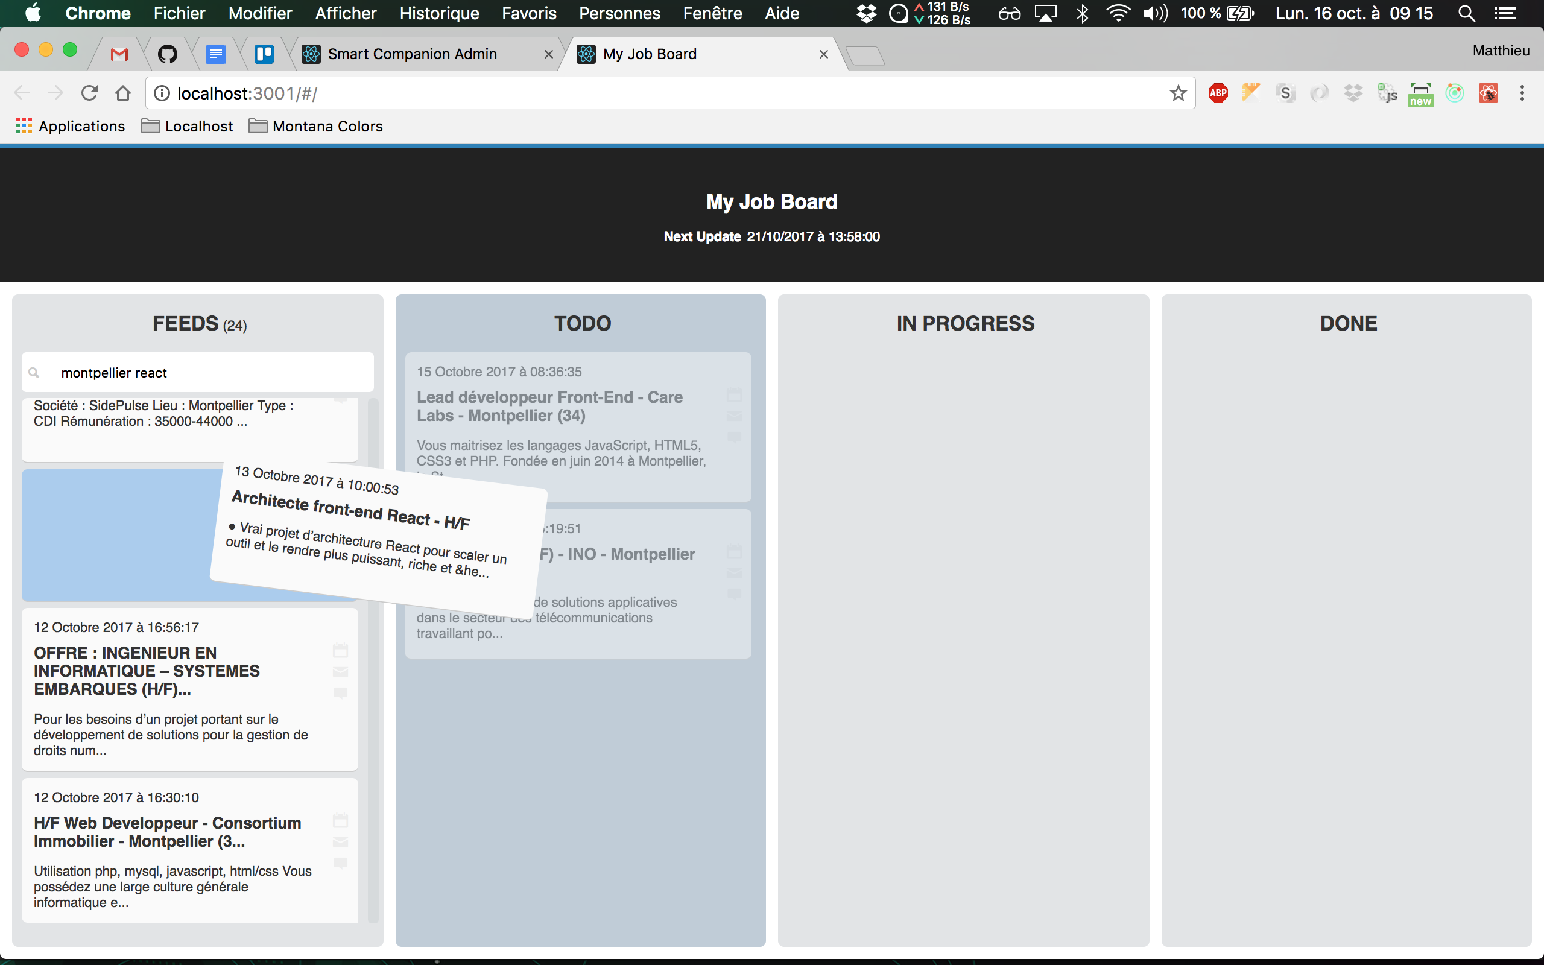This screenshot has height=965, width=1544.
Task: Click calendar icon on INGENIEUR EN INFORMATIQUE card
Action: click(x=340, y=650)
